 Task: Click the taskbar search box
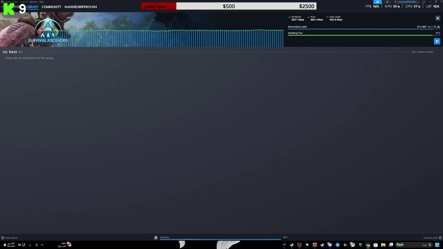[x=414, y=245]
